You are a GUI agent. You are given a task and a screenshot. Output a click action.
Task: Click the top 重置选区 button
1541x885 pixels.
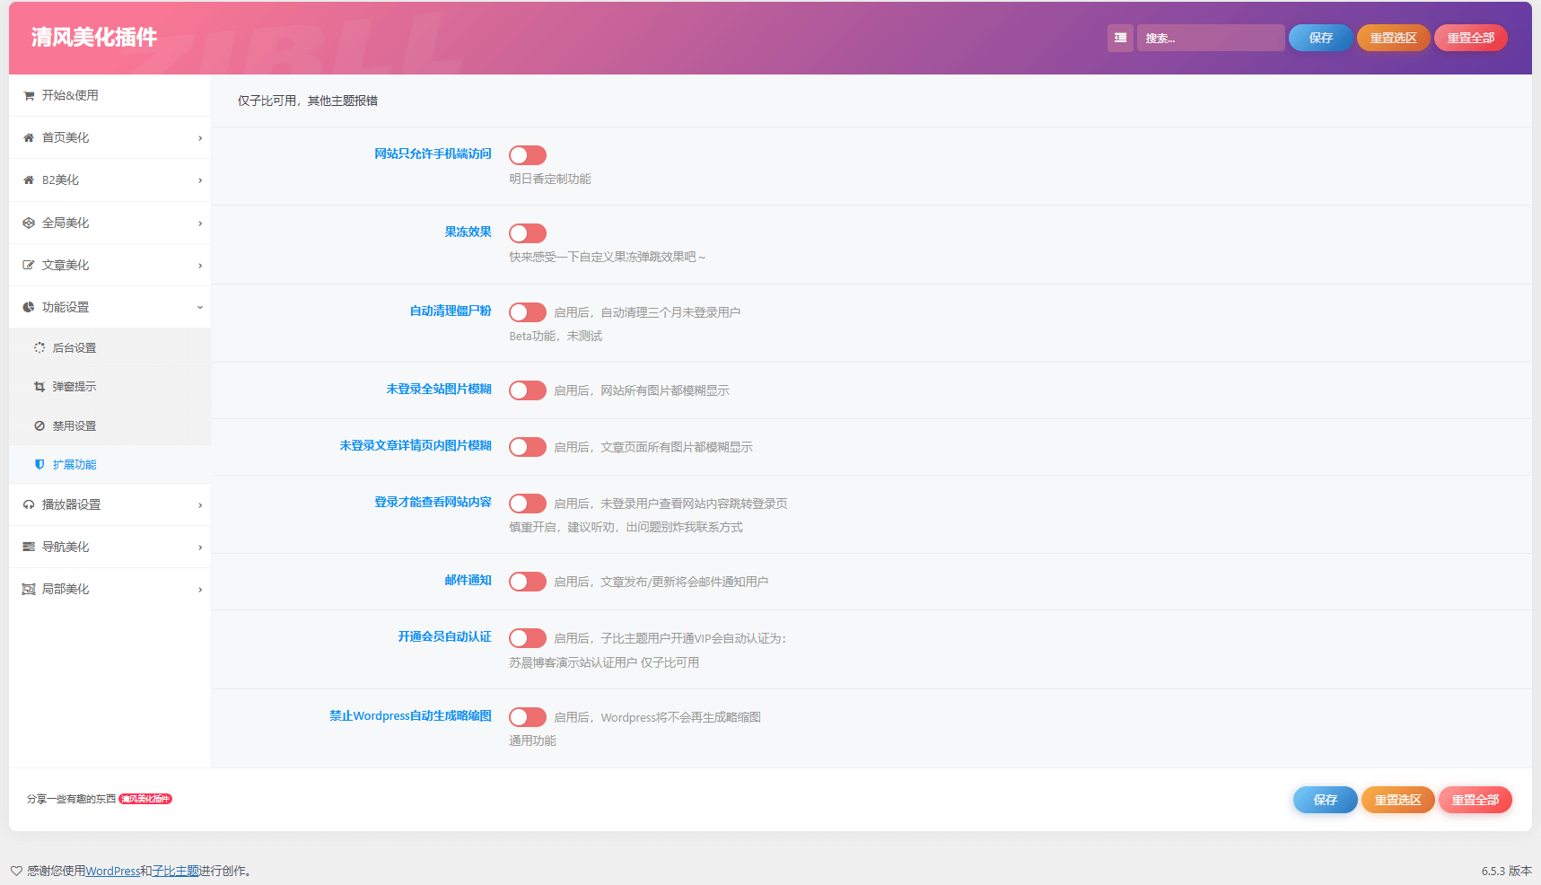point(1393,38)
